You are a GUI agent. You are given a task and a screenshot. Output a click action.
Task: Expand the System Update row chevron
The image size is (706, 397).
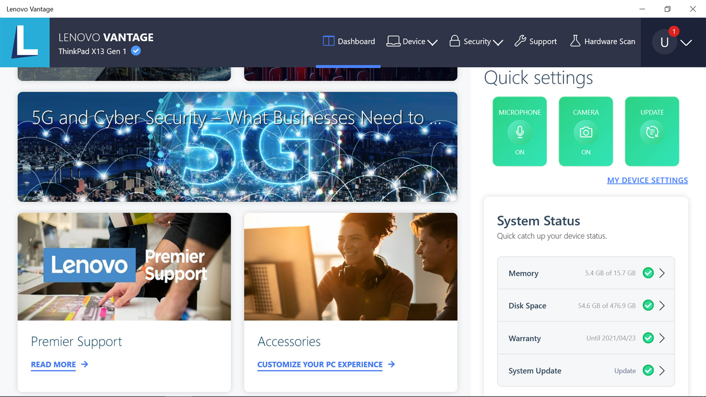[x=662, y=371]
